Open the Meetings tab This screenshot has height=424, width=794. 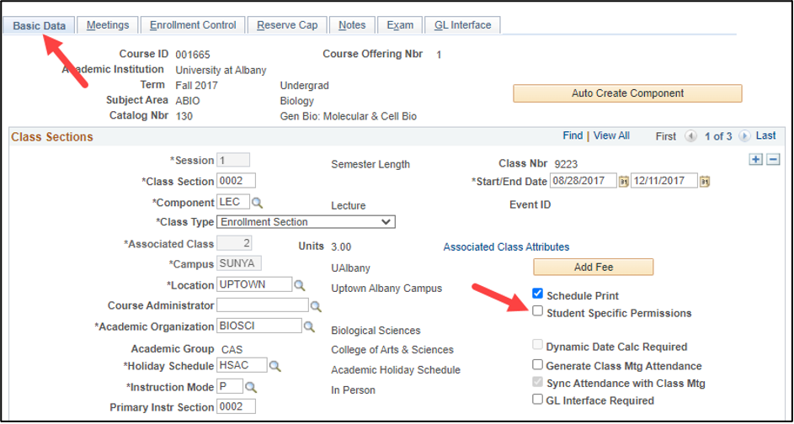point(108,25)
